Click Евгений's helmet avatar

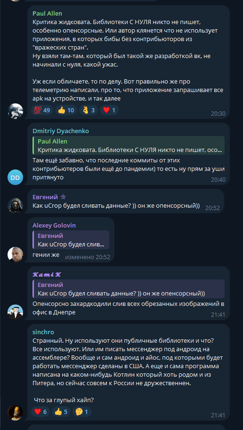click(16, 206)
